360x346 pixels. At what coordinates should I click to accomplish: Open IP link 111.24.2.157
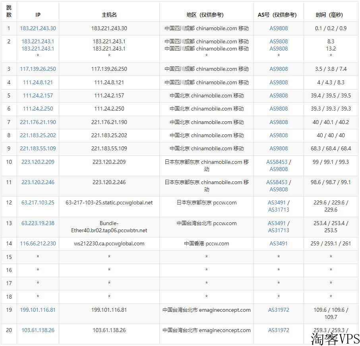point(38,95)
